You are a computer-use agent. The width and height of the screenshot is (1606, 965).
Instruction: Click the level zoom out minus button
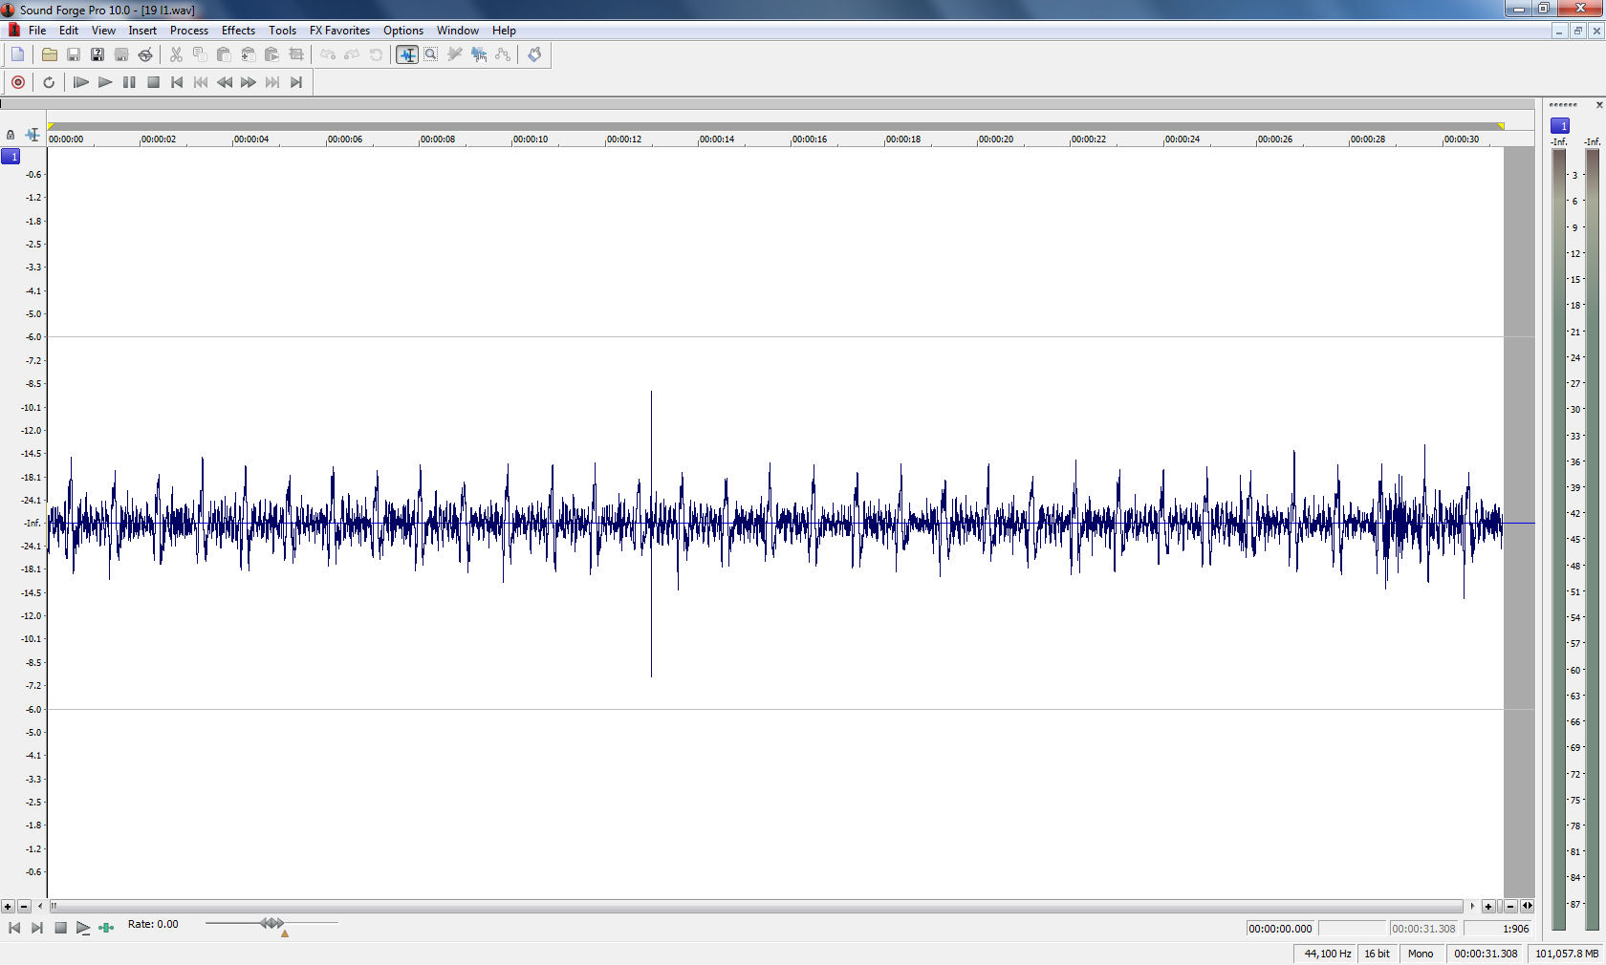pos(24,906)
